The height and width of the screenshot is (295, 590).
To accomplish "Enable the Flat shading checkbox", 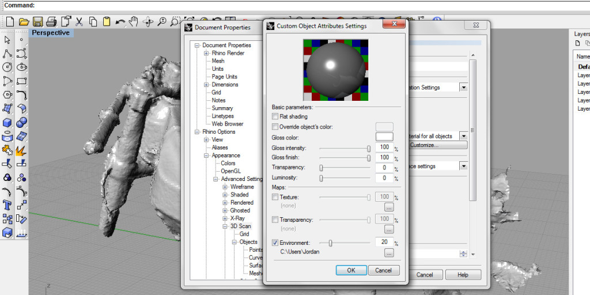I will [275, 116].
